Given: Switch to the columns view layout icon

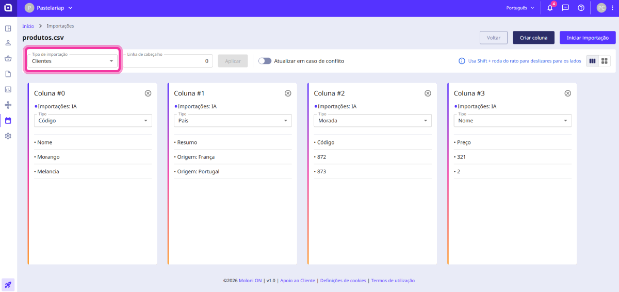Looking at the screenshot, I should pos(592,61).
